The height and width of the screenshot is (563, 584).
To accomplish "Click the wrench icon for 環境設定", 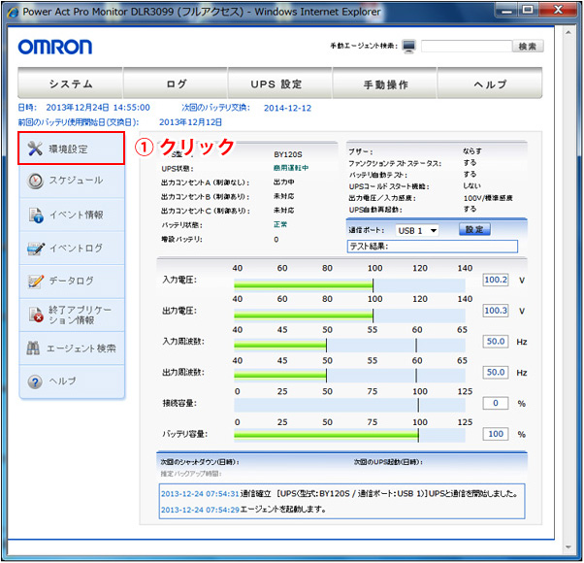I will (35, 149).
